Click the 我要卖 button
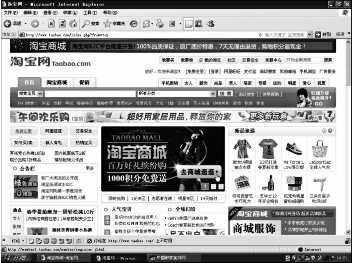The image size is (352, 263). pos(187,60)
